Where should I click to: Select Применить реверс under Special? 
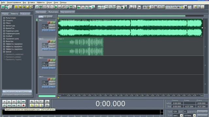tap(13, 57)
